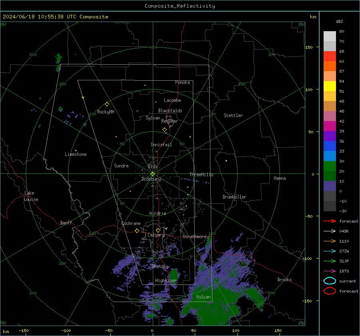Click the red forecast ellipse icon
The image size is (360, 336).
[330, 291]
